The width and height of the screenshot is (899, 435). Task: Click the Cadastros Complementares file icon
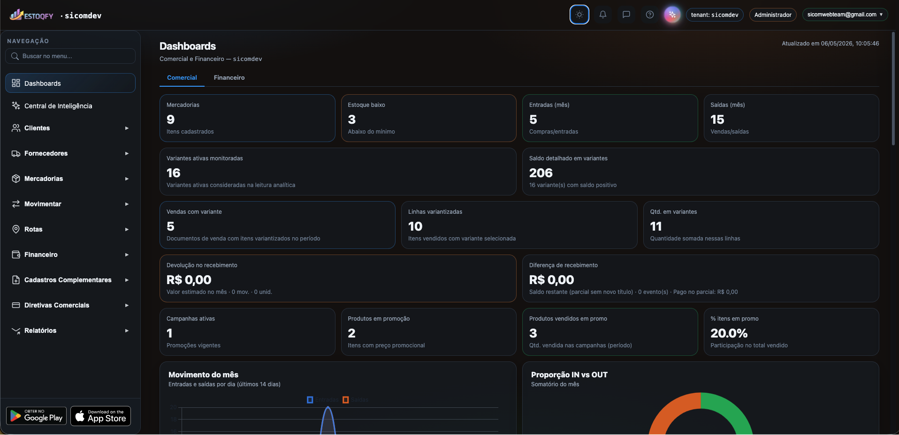pyautogui.click(x=16, y=280)
